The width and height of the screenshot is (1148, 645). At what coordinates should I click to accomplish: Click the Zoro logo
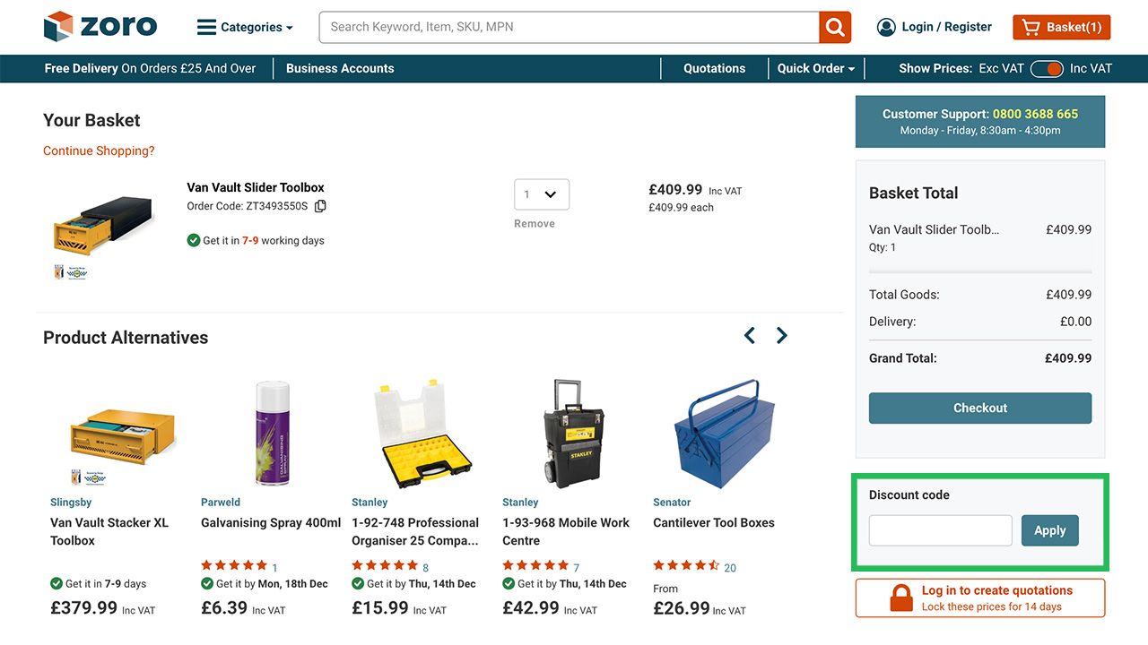pos(100,26)
